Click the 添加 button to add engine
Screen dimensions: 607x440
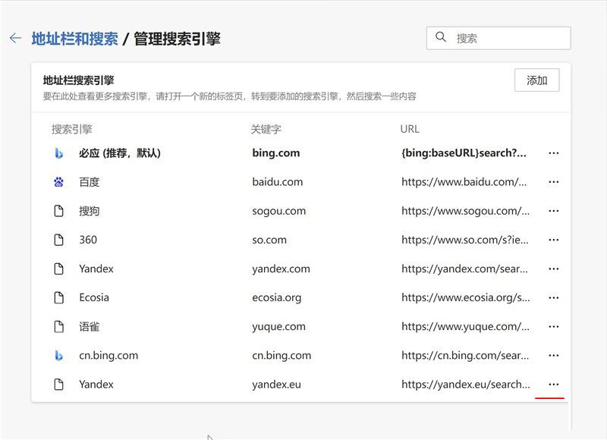[x=536, y=80]
